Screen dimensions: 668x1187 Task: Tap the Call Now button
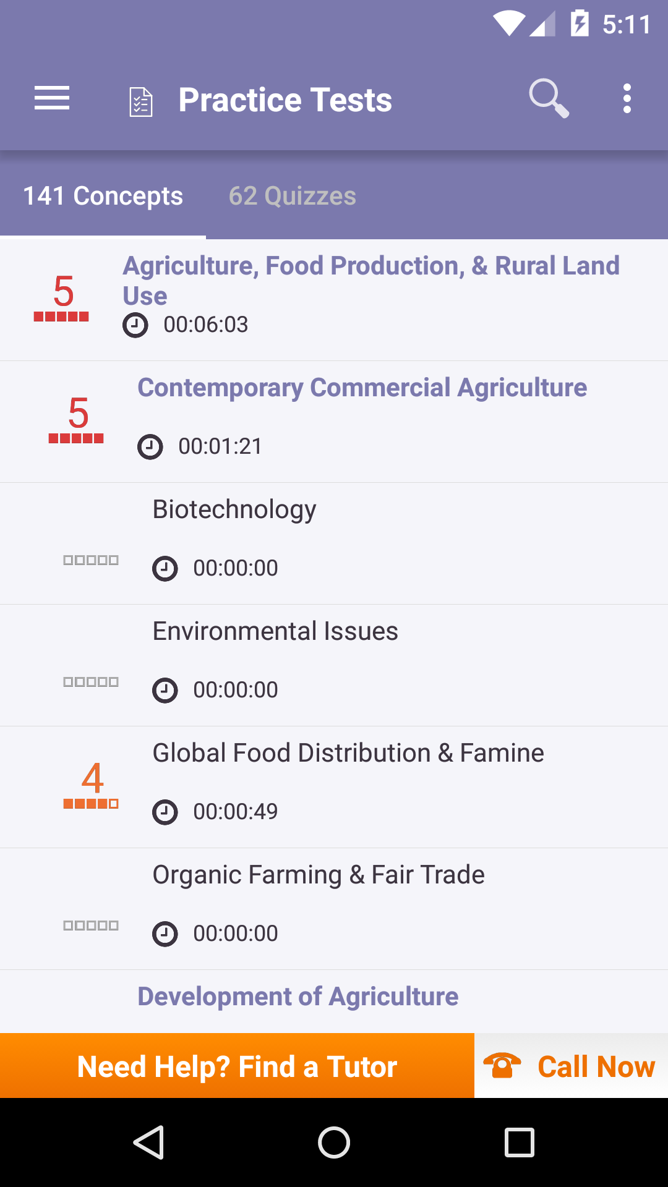(571, 1066)
